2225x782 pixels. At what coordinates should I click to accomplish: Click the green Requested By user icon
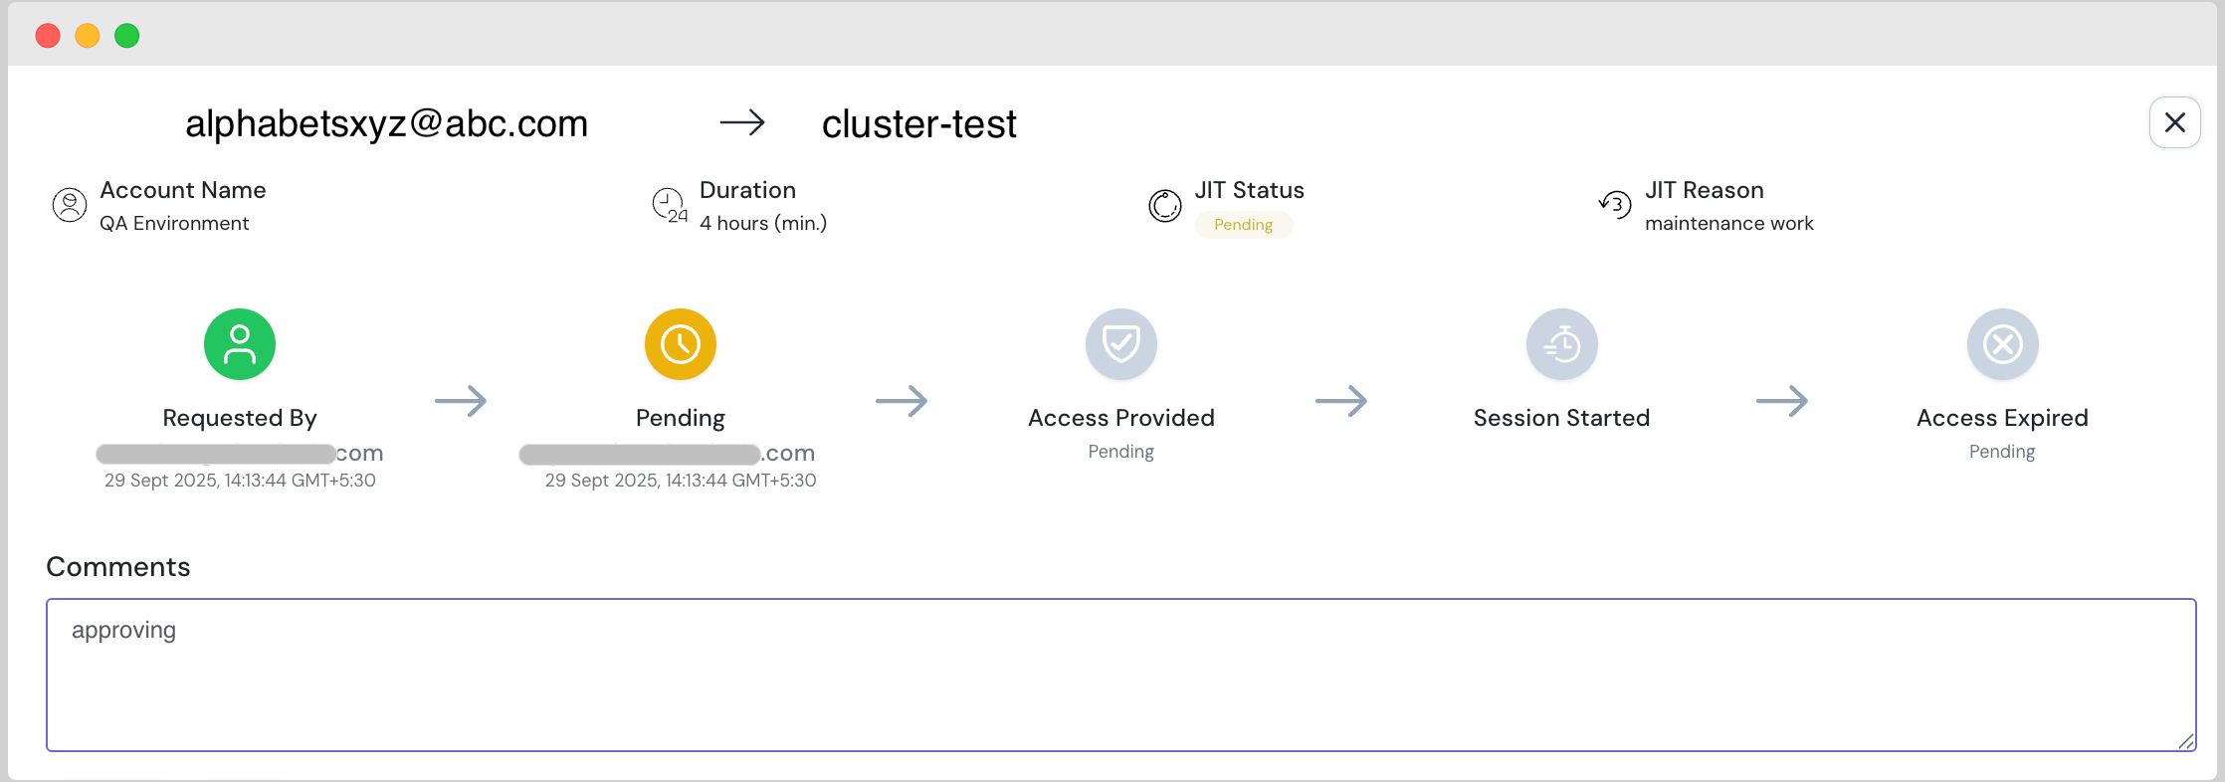click(240, 344)
